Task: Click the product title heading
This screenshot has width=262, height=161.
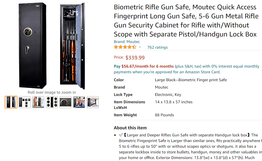Action: coord(185,21)
